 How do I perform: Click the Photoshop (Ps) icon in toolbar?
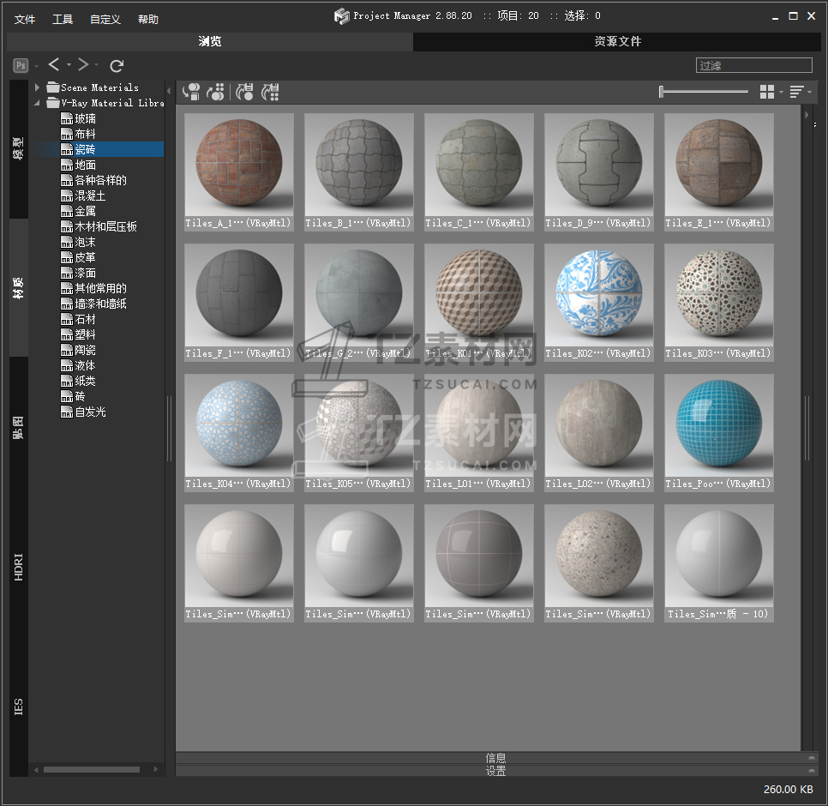tap(21, 65)
